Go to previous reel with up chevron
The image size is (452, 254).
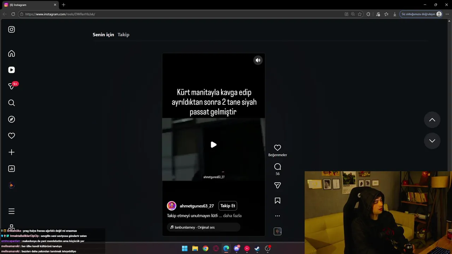432,120
